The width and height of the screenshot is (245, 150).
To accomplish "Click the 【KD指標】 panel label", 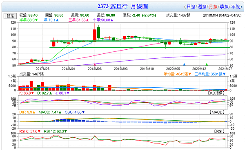I will click(216, 93).
